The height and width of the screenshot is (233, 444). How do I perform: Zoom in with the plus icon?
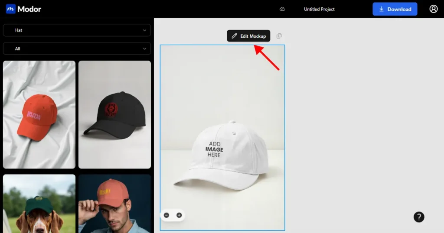pyautogui.click(x=179, y=215)
